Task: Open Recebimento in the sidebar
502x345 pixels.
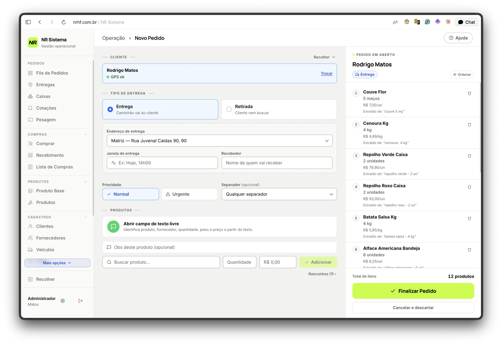Action: (50, 155)
